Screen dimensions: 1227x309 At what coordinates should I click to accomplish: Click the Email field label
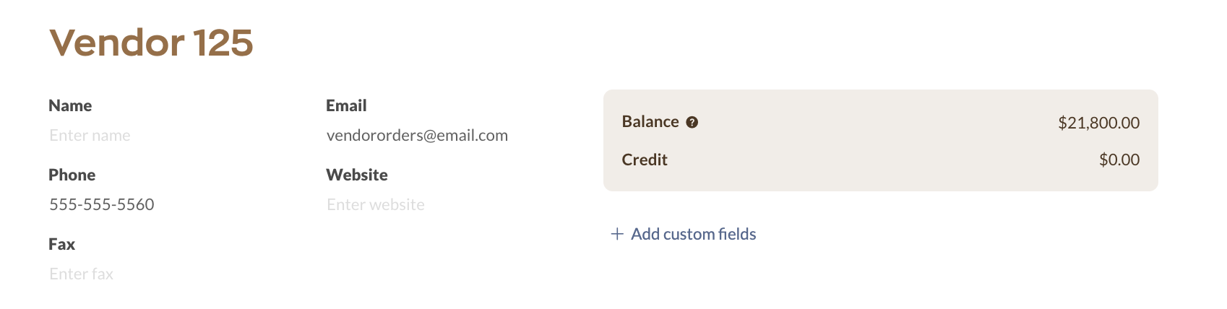pos(346,105)
